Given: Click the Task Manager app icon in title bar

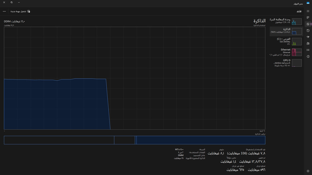Looking at the screenshot, I should [x=308, y=3].
